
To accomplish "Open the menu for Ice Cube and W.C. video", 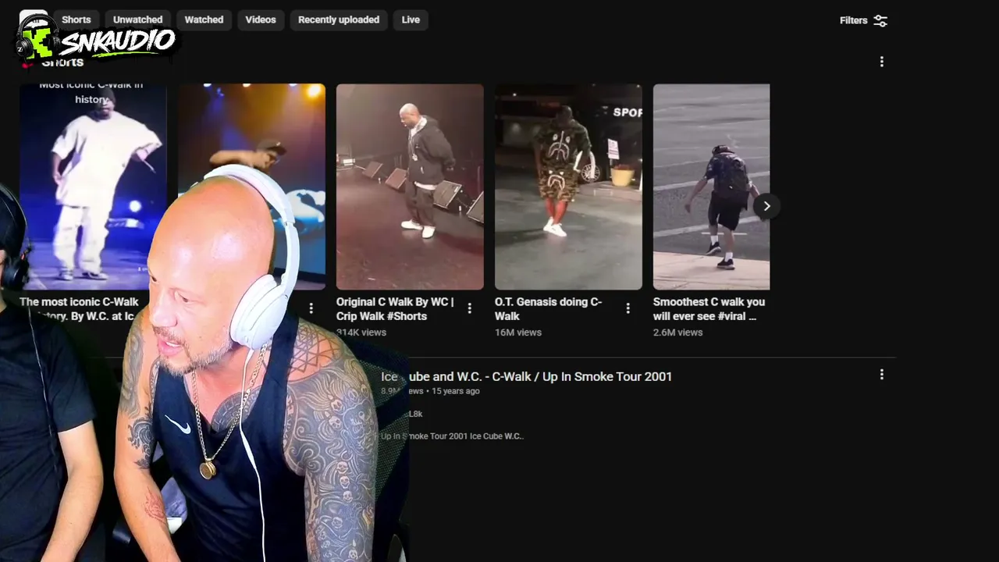I will 882,375.
